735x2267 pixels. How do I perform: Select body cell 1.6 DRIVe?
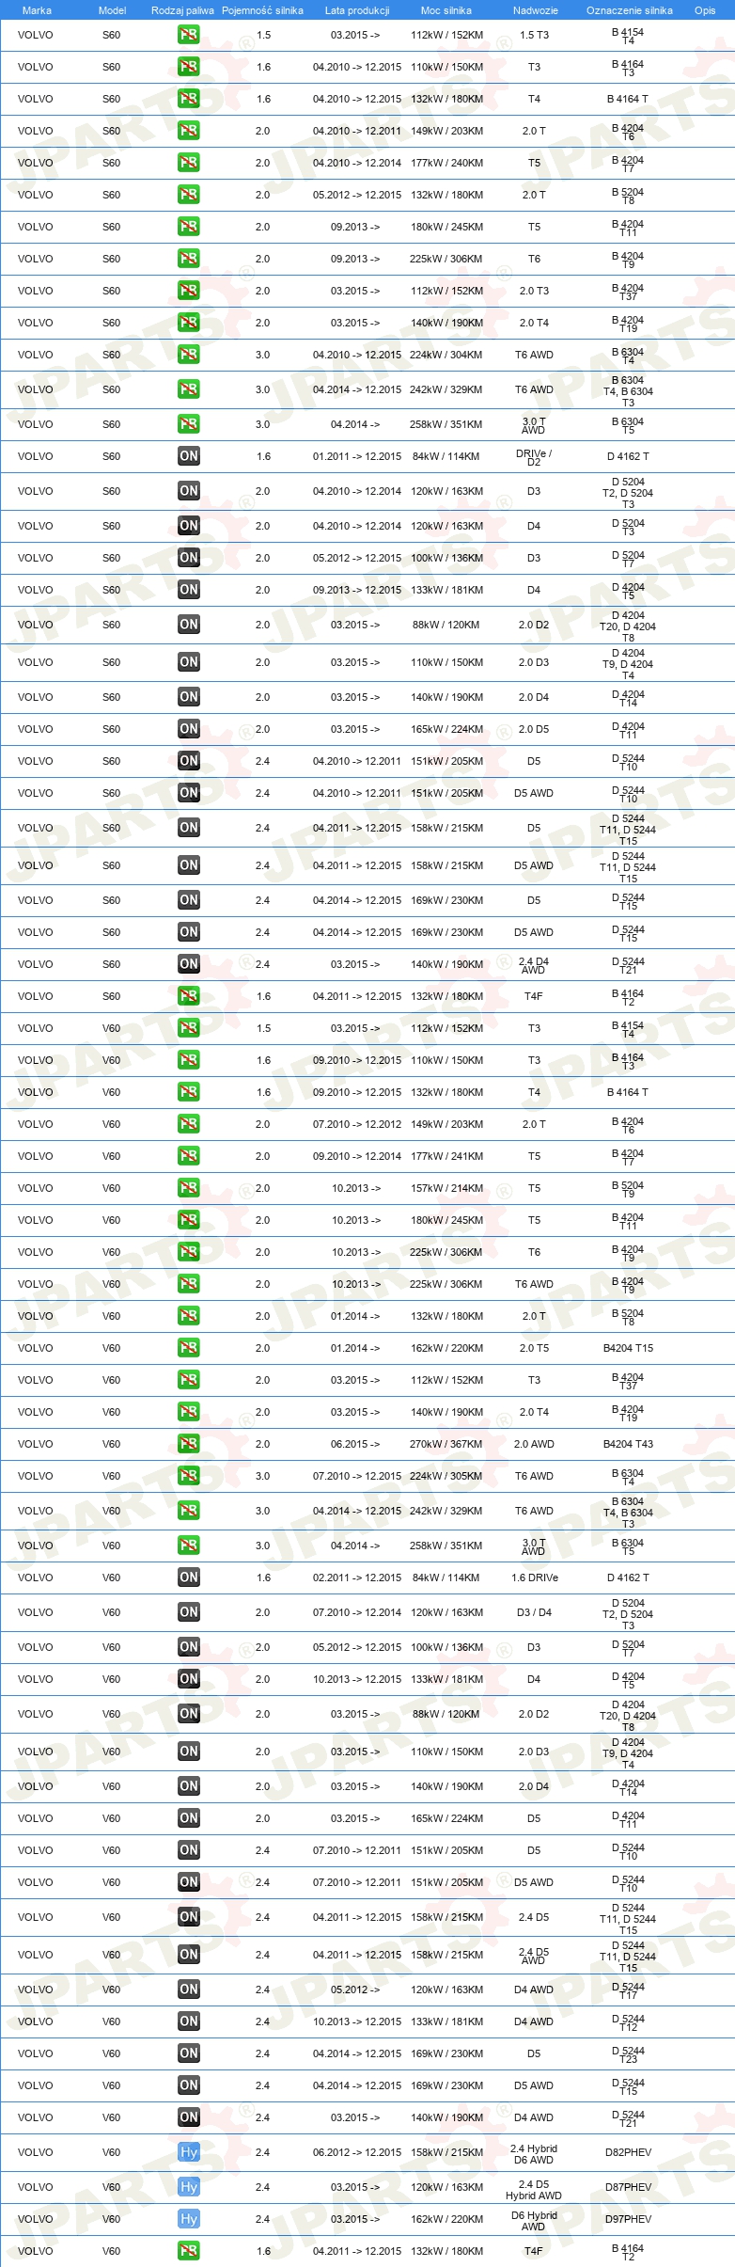[x=535, y=1577]
